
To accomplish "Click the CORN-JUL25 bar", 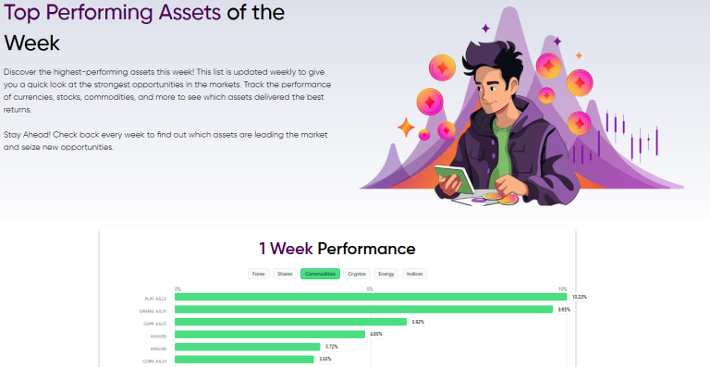I will pyautogui.click(x=244, y=360).
